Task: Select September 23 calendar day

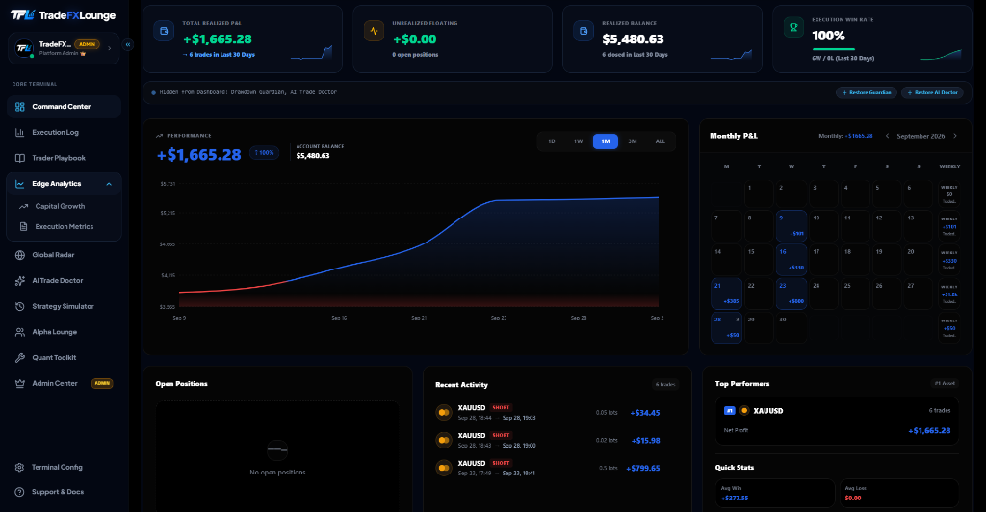Action: [791, 294]
